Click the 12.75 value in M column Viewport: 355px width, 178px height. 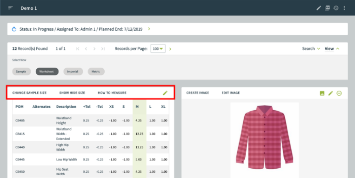140,134
